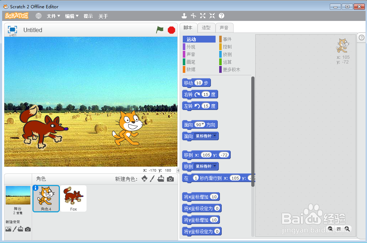Click value field in 将y坐标设定为 block

(x=217, y=231)
